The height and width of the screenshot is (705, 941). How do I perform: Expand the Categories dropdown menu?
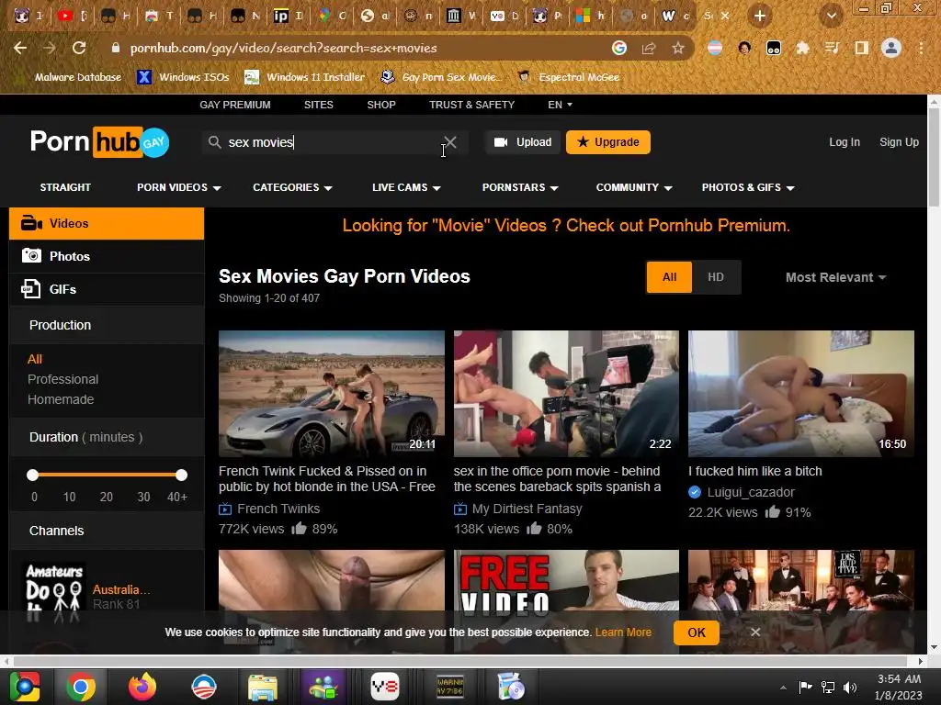click(x=292, y=187)
